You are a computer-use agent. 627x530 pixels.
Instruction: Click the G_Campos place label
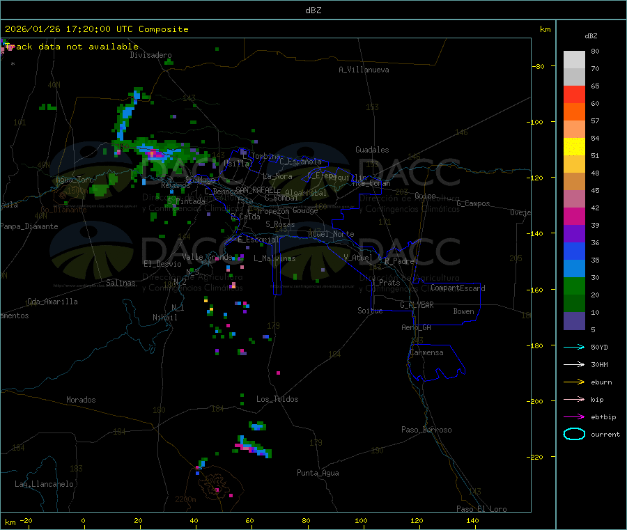coord(473,203)
